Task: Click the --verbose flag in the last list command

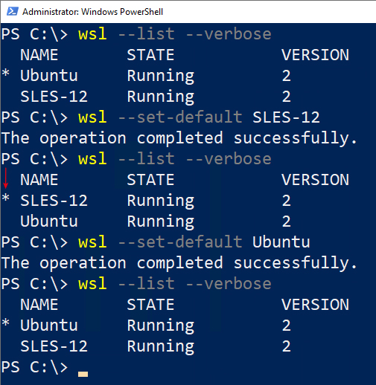Action: click(229, 284)
